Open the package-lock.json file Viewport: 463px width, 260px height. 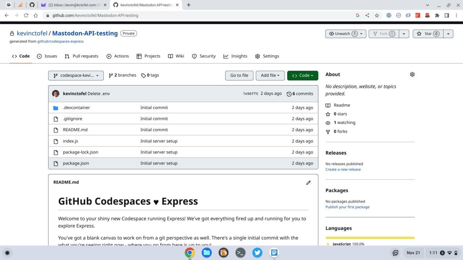pos(81,152)
